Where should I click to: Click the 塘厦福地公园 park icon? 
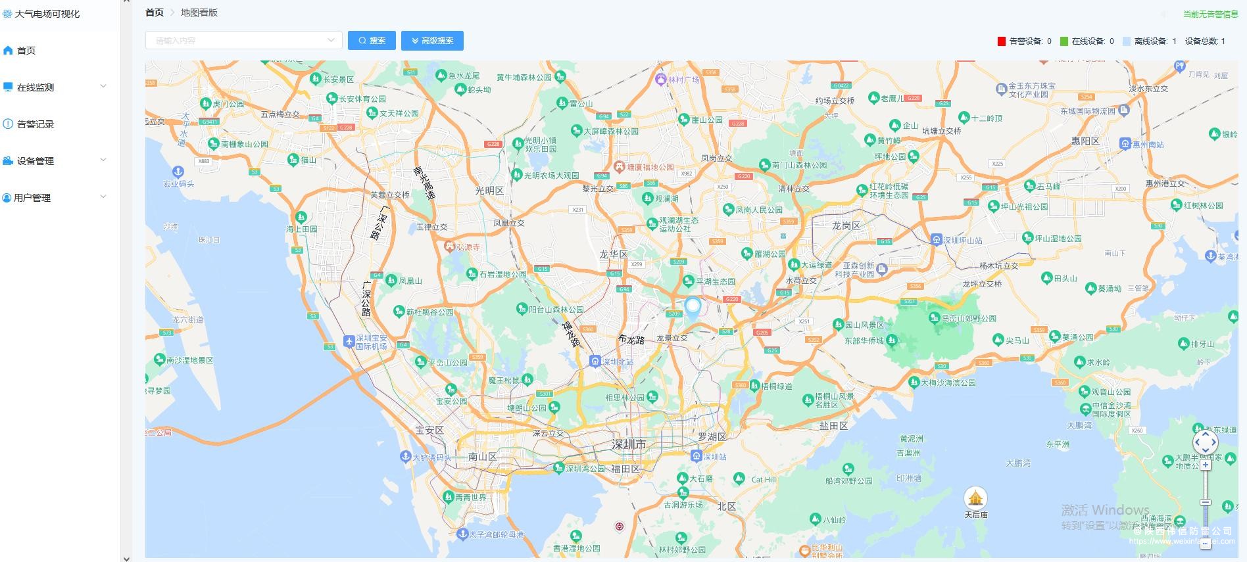click(x=619, y=166)
